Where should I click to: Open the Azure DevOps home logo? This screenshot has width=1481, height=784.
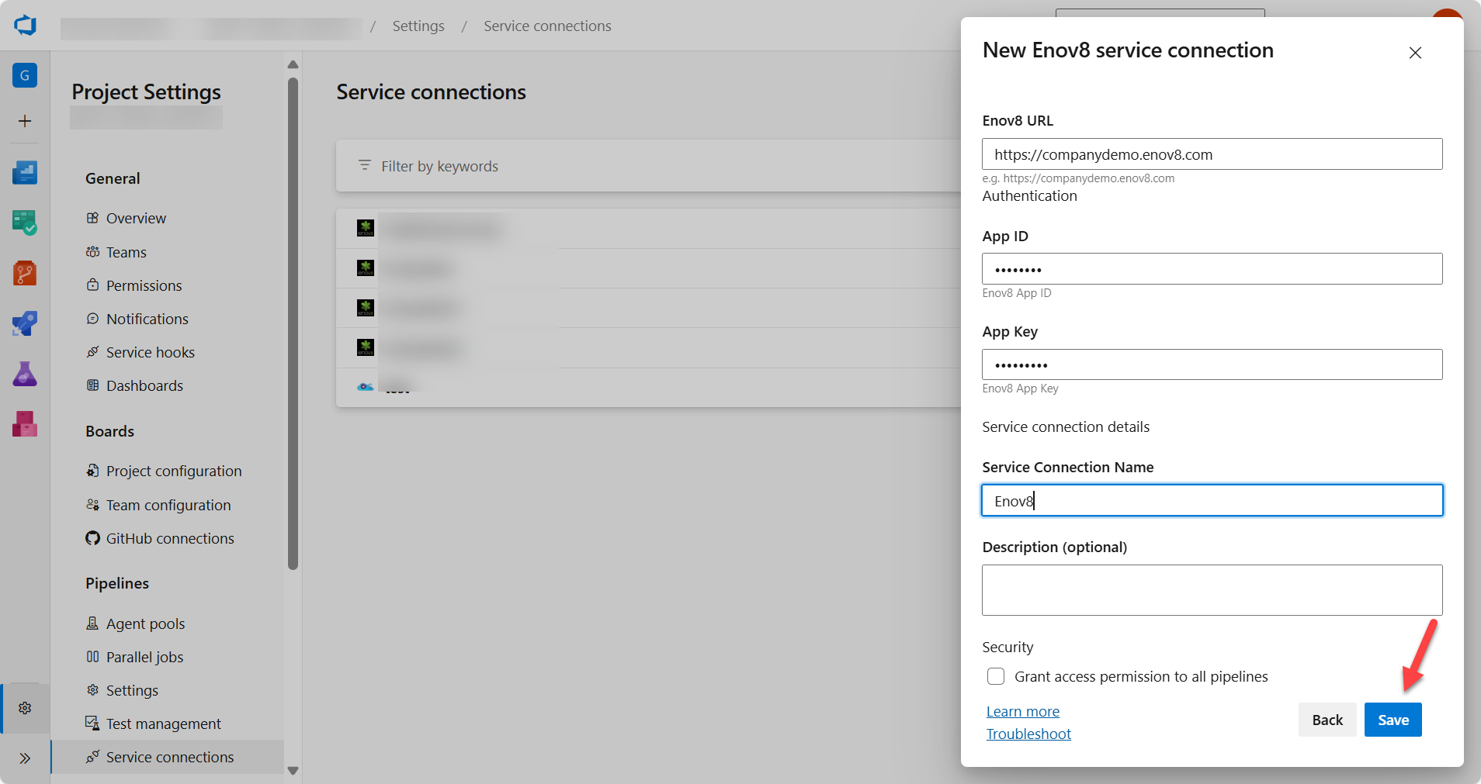(25, 25)
